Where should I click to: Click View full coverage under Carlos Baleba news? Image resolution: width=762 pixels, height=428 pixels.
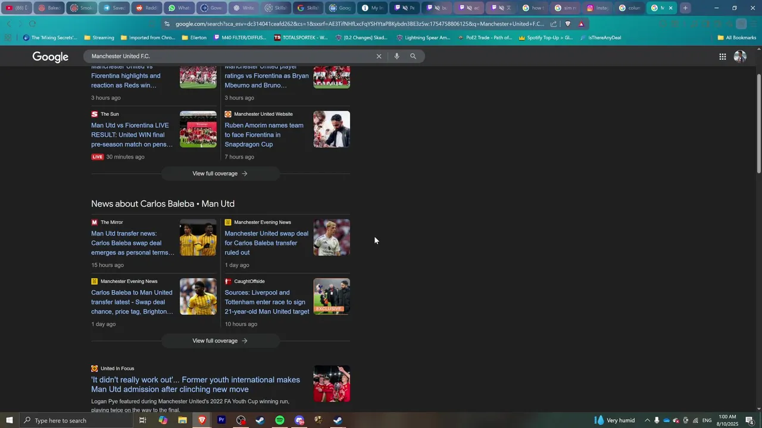pyautogui.click(x=220, y=341)
